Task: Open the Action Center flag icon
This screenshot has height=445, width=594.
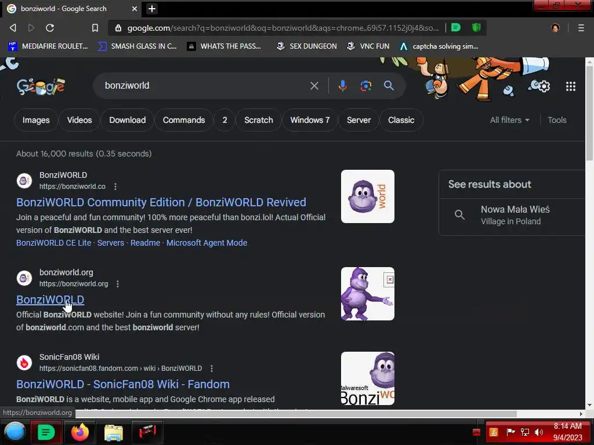Action: click(510, 432)
